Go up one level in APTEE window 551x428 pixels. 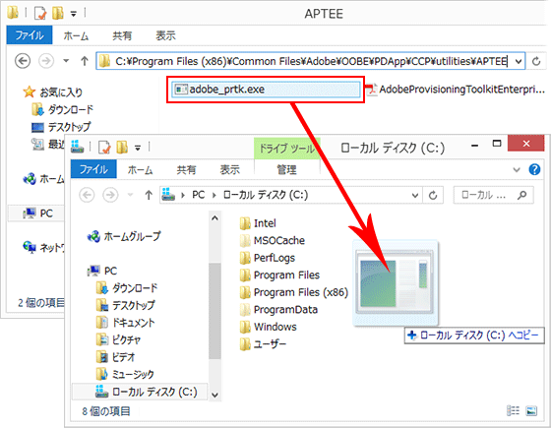pyautogui.click(x=85, y=61)
